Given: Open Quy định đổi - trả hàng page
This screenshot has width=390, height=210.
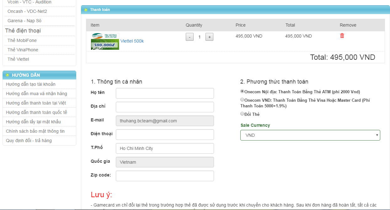Looking at the screenshot, I should coord(29,141).
